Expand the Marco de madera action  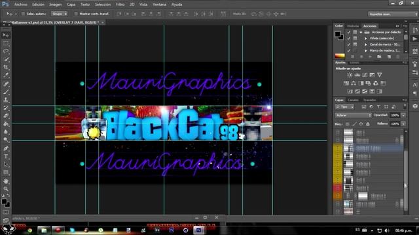point(366,50)
